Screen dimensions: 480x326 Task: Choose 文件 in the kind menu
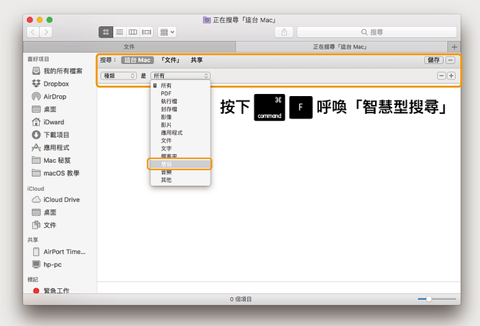click(180, 141)
